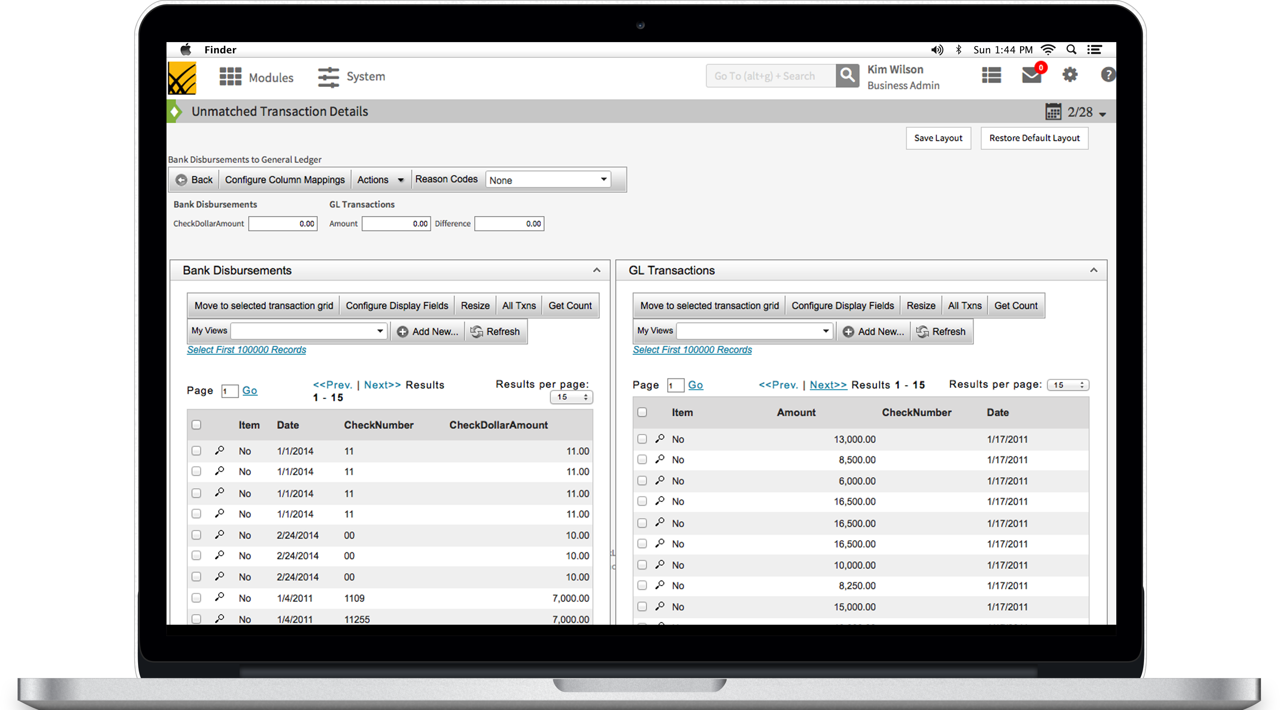1280x710 pixels.
Task: Click the magnifier search button
Action: [847, 76]
